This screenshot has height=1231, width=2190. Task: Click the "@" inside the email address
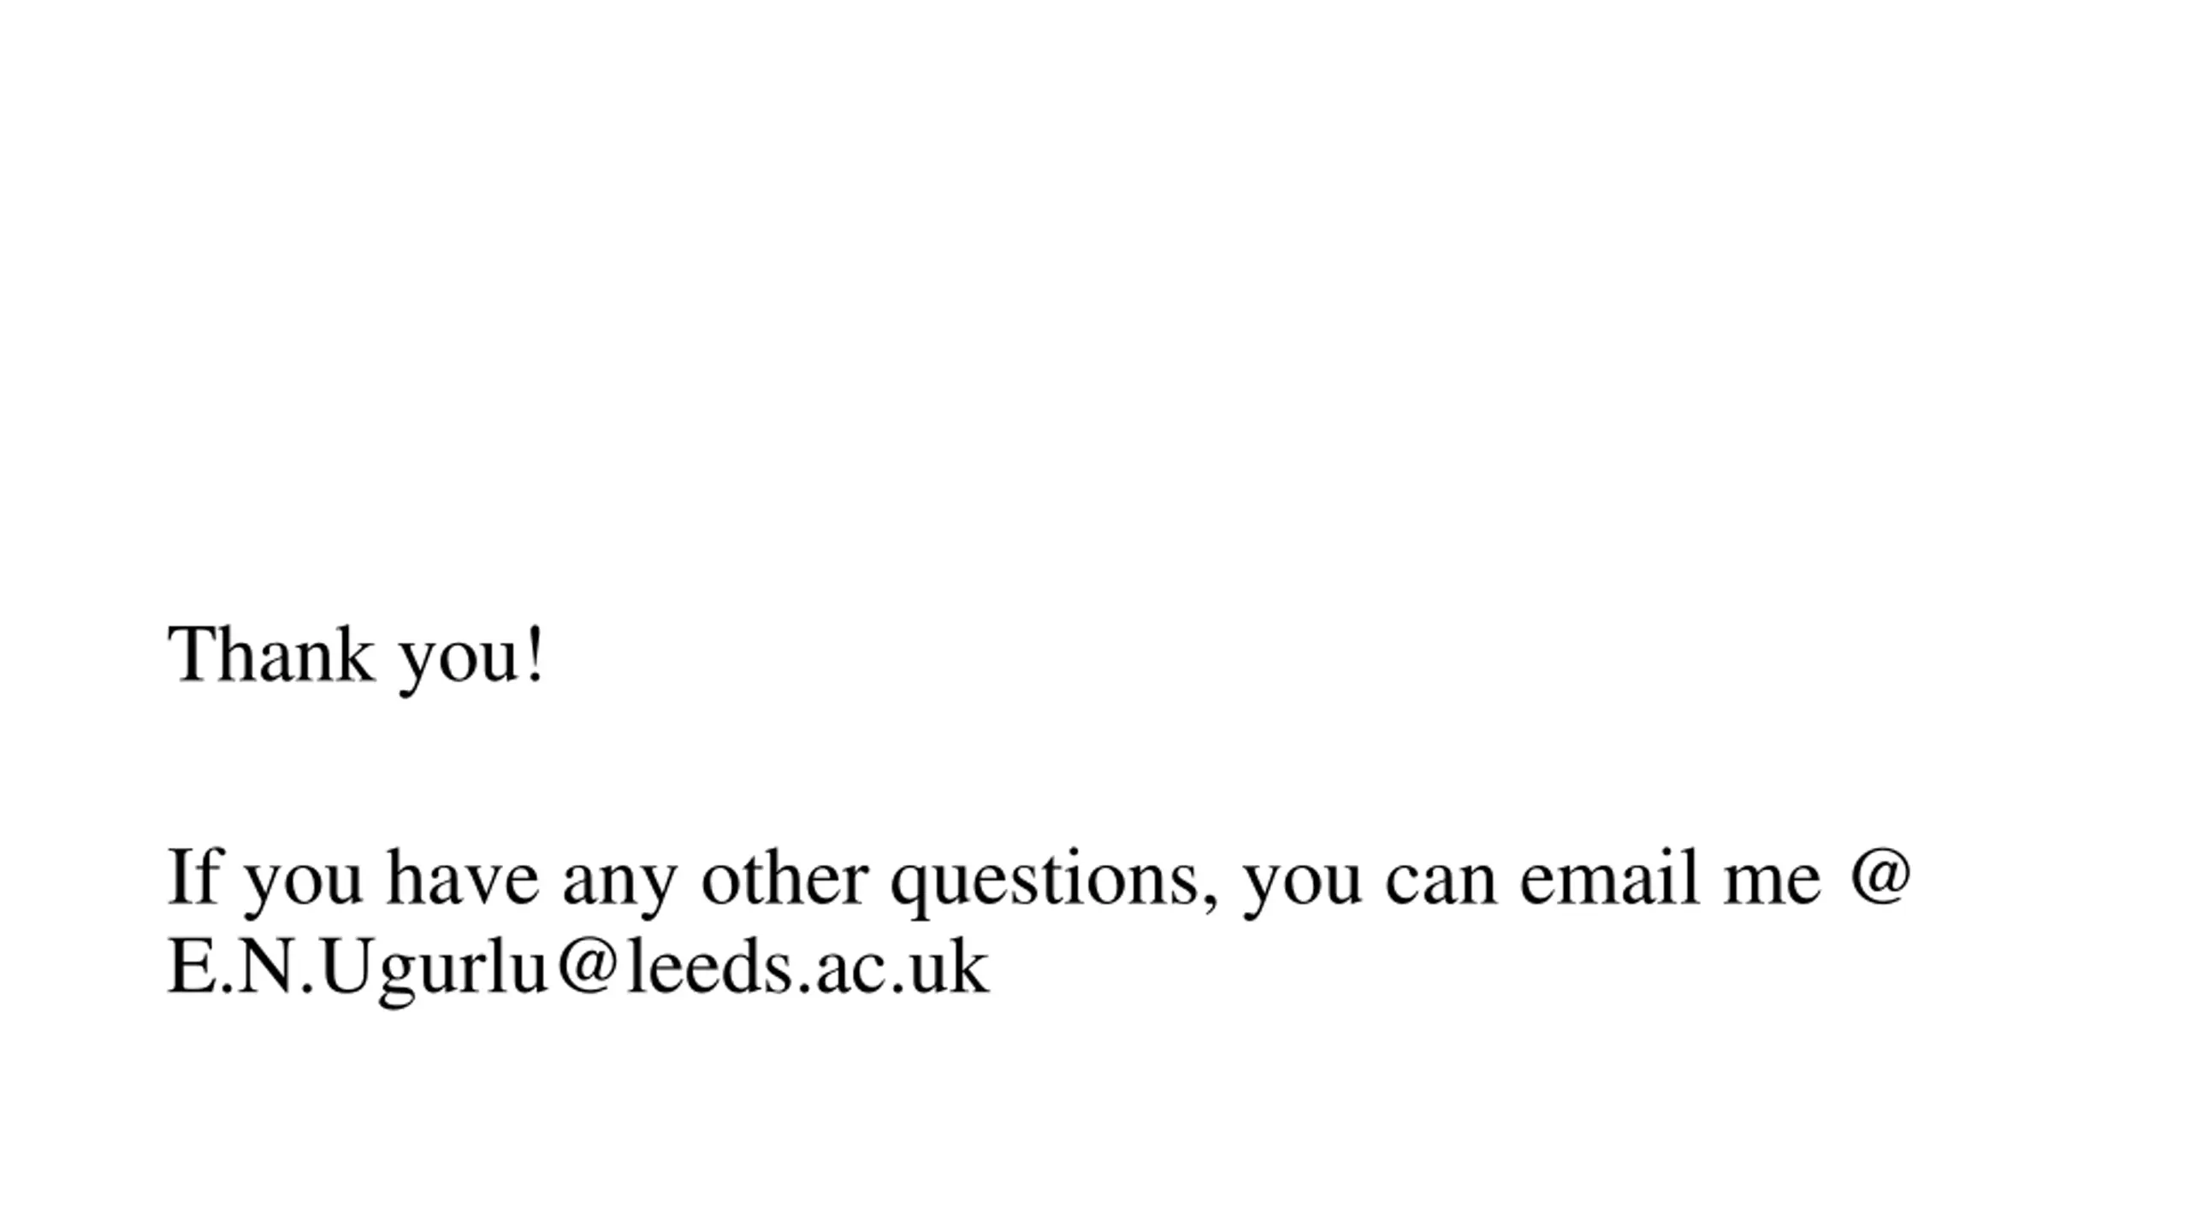[587, 965]
